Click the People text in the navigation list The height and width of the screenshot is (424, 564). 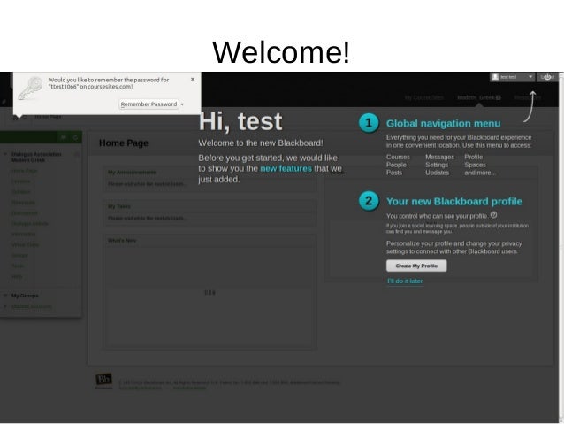396,165
